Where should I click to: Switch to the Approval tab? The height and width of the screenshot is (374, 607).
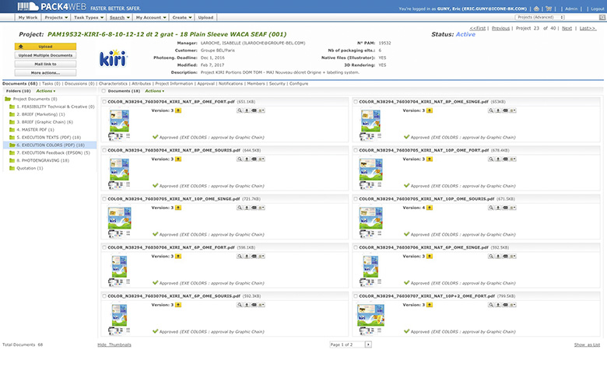coord(206,83)
